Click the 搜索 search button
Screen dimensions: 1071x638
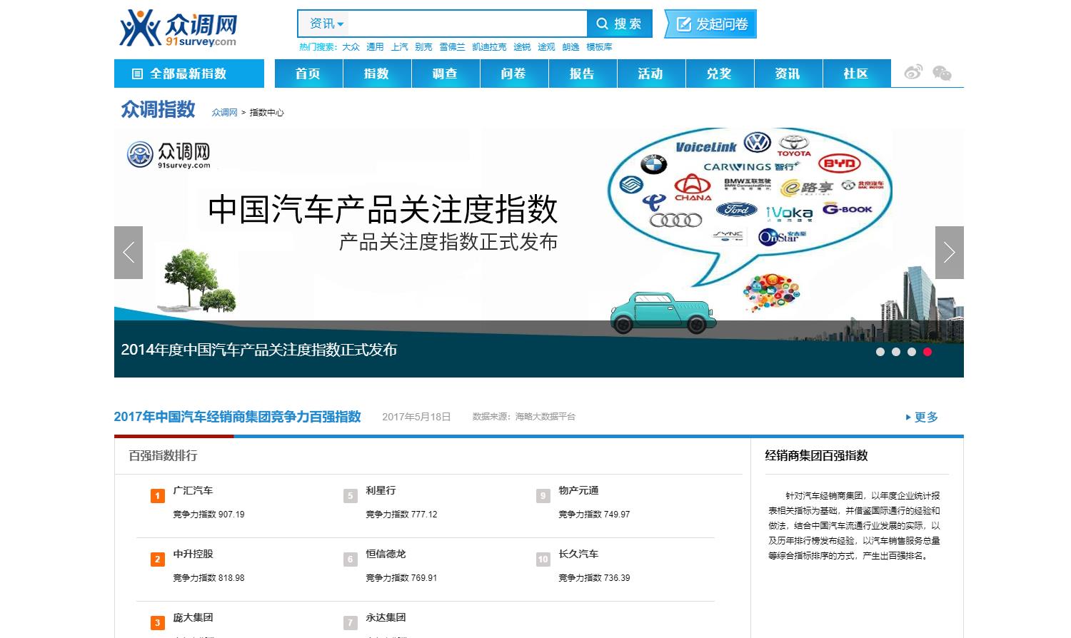(x=619, y=24)
